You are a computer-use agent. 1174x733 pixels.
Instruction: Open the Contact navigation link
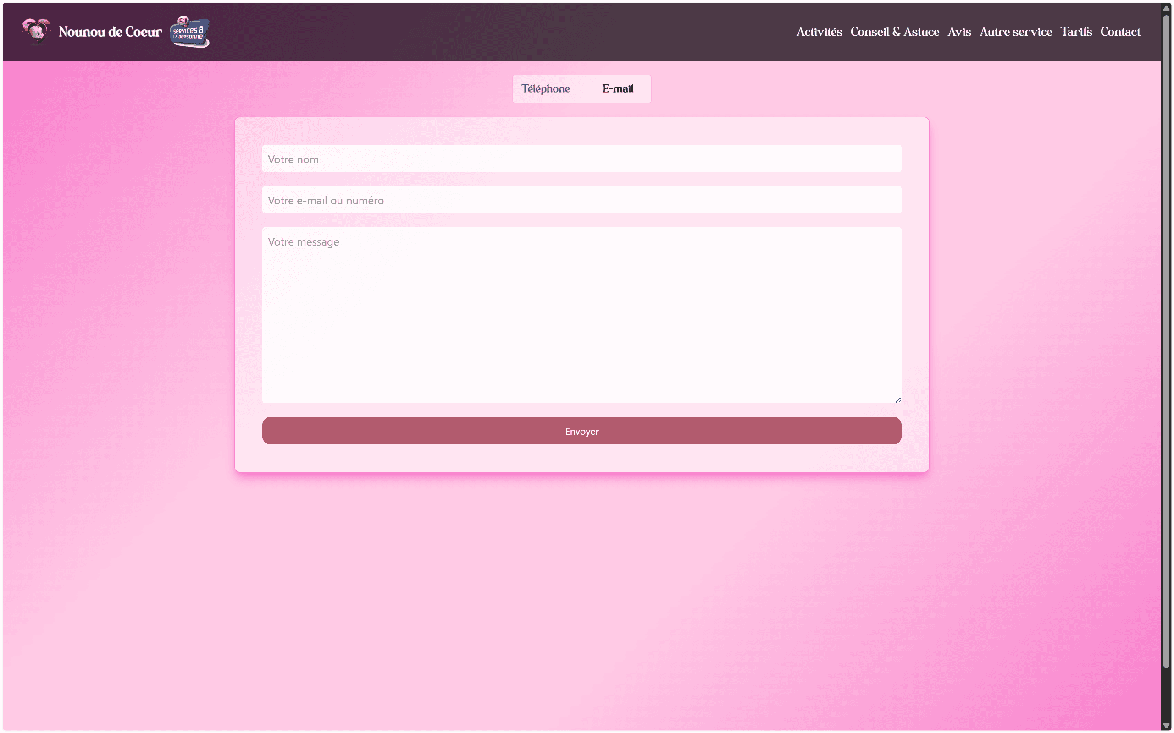(1120, 32)
